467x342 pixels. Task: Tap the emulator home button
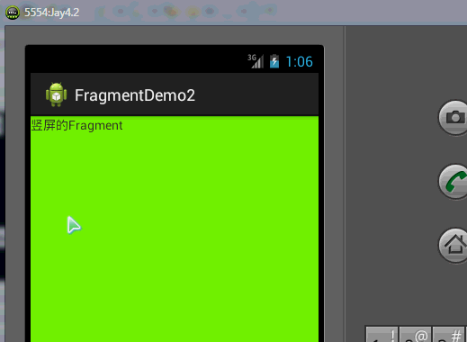coord(454,246)
